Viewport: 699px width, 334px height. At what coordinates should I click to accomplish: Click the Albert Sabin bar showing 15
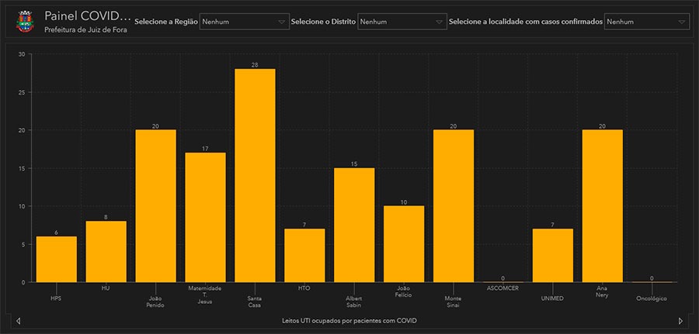click(354, 226)
